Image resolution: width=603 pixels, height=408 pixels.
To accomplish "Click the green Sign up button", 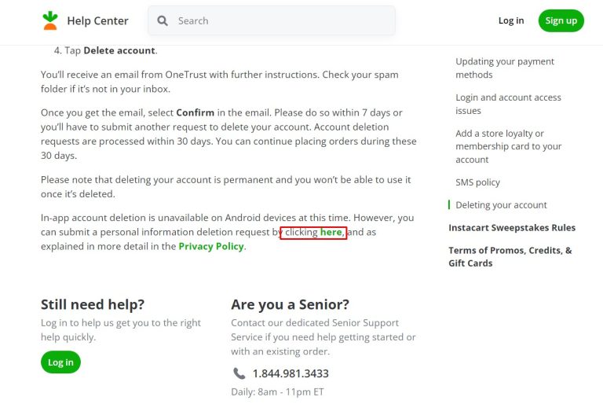I will click(561, 20).
